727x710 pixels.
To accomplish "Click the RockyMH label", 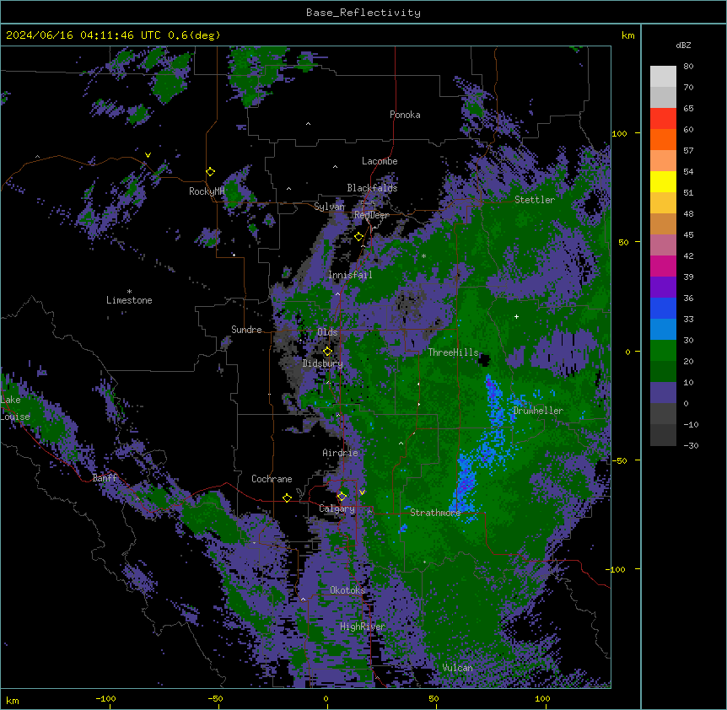I will (207, 191).
